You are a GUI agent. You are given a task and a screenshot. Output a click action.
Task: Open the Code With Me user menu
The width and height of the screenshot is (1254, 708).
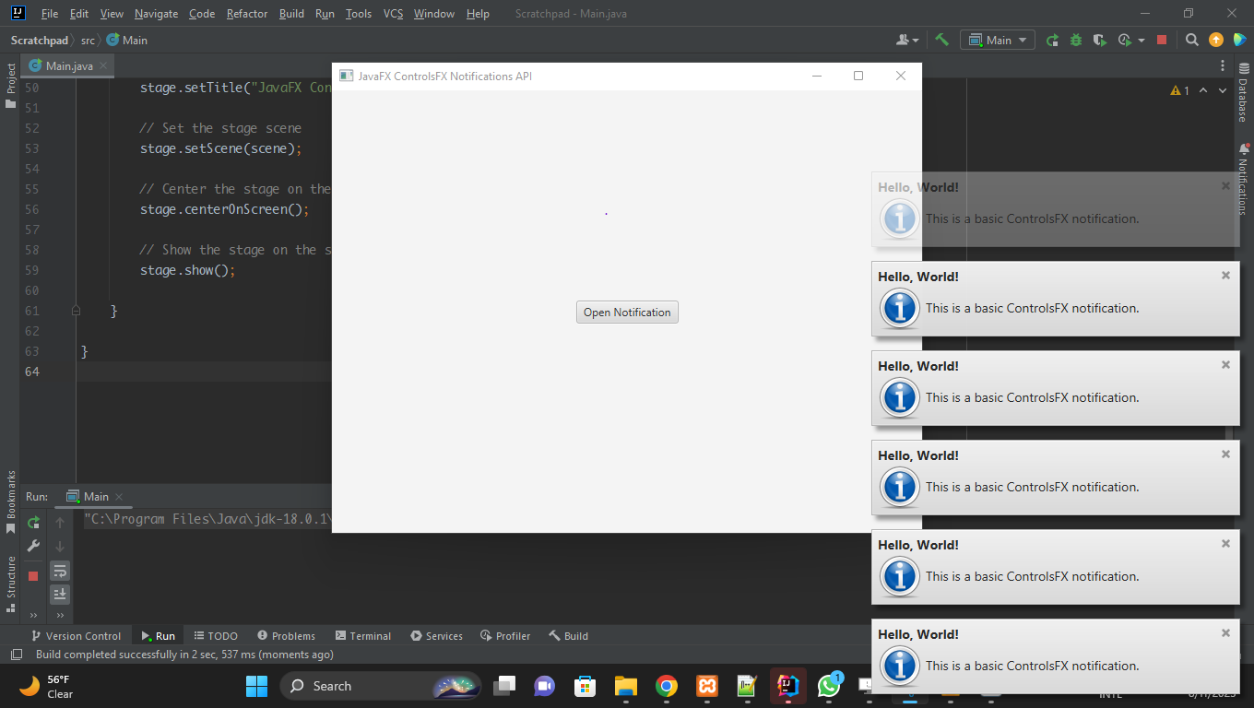[907, 40]
